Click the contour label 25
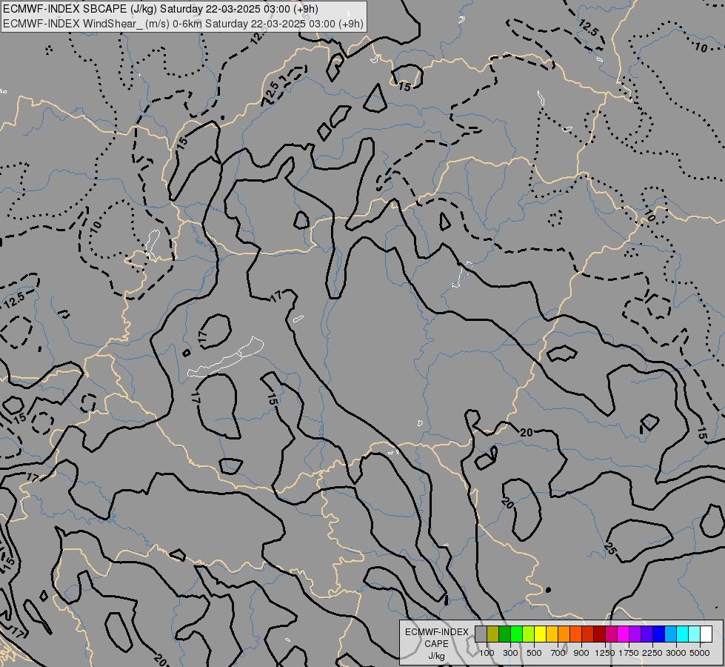Image resolution: width=725 pixels, height=667 pixels. pyautogui.click(x=610, y=549)
